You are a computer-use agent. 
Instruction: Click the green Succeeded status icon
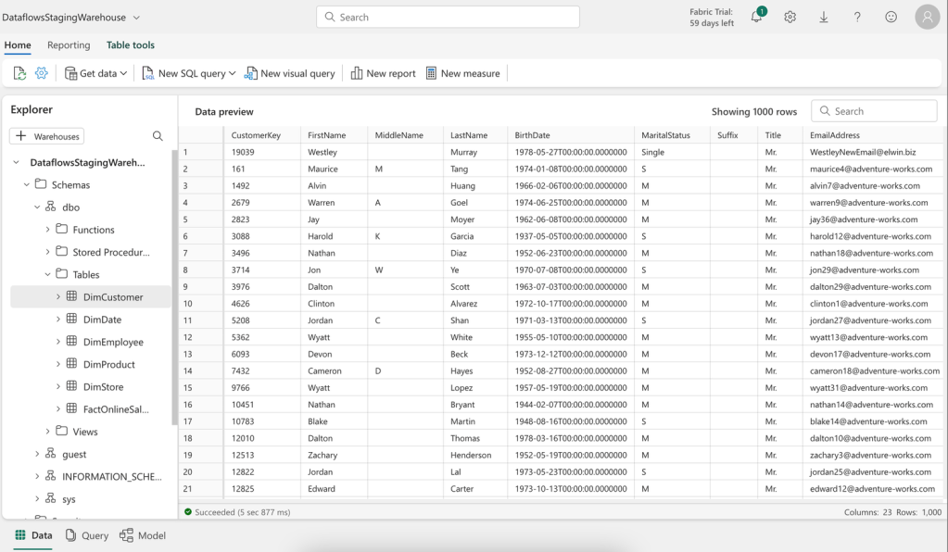tap(188, 511)
